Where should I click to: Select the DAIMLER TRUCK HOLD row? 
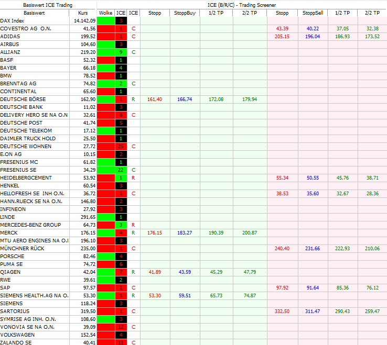point(28,139)
